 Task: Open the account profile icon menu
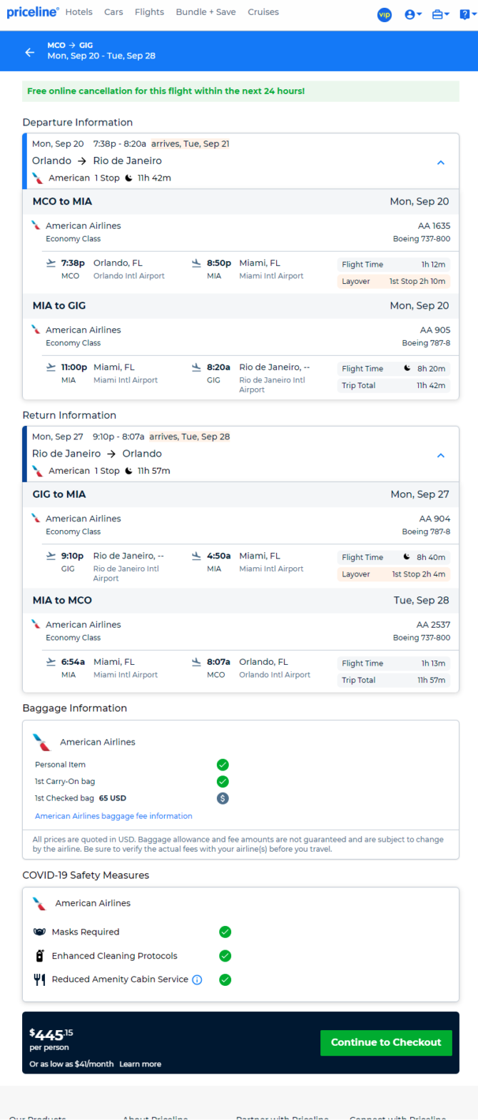pos(413,14)
